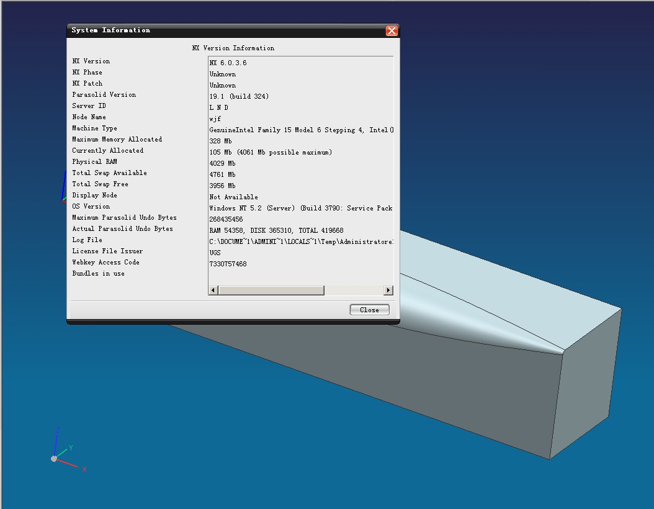The image size is (654, 509).
Task: Click the horizontal scrollbar left arrow
Action: coord(213,290)
